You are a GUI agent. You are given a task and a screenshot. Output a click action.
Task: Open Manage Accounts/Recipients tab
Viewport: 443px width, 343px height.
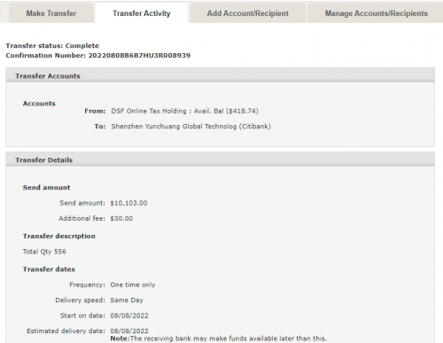coord(376,13)
